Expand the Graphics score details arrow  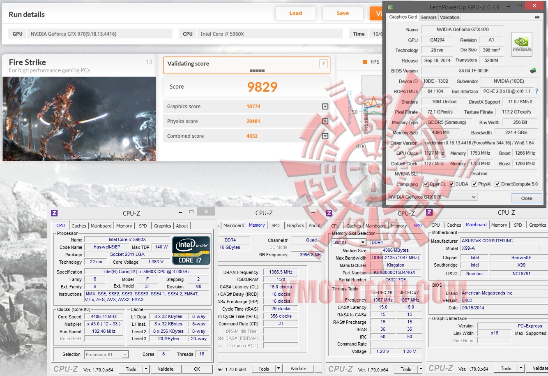coord(325,107)
